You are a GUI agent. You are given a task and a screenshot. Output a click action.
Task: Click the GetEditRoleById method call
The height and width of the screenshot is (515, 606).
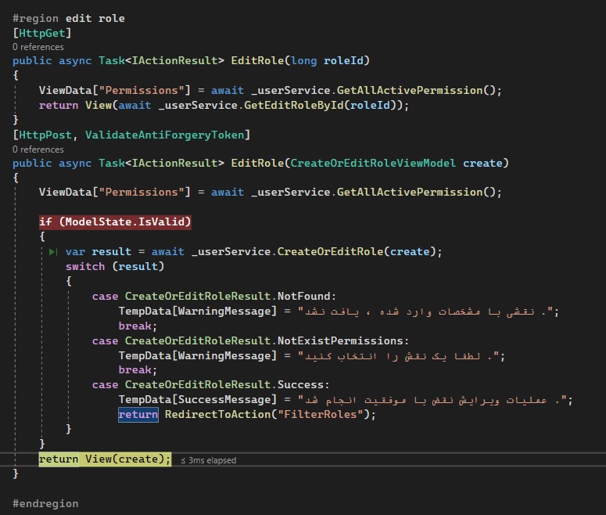click(x=294, y=105)
